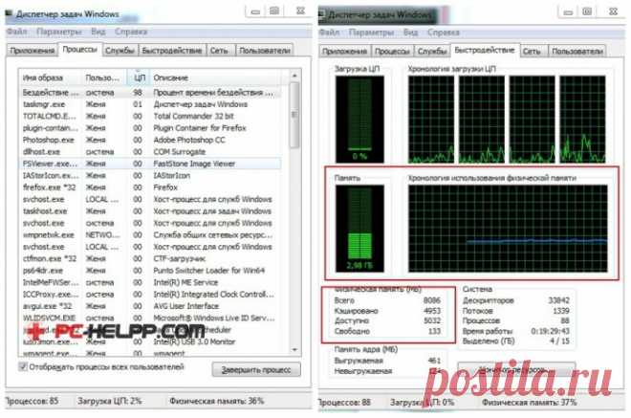The width and height of the screenshot is (631, 418).
Task: Open Сеть tab in right window
Action: point(532,51)
